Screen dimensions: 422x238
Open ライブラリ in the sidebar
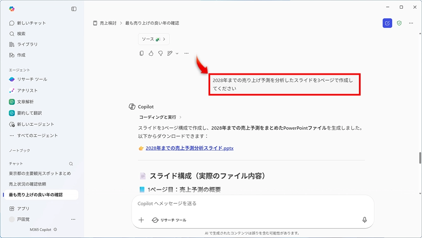27,44
